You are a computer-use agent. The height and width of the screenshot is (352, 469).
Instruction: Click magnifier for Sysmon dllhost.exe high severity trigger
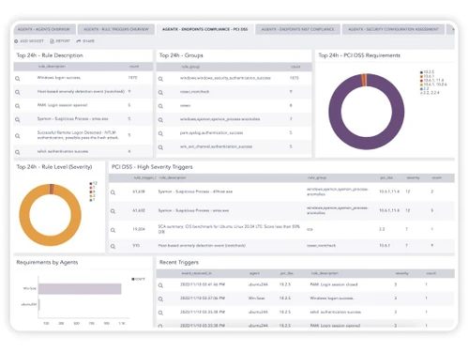click(x=113, y=192)
